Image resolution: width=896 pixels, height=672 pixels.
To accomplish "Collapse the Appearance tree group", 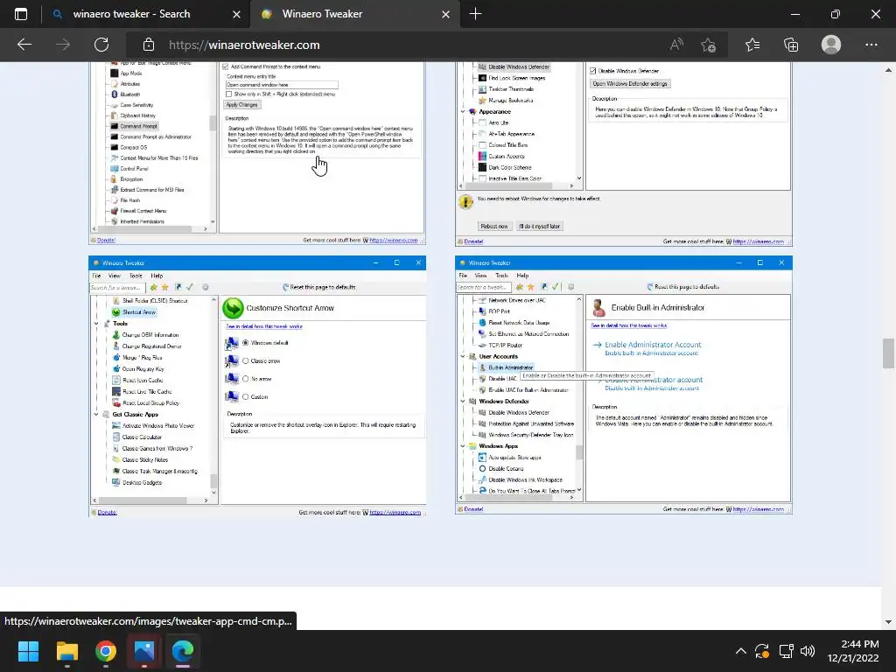I will pos(463,111).
